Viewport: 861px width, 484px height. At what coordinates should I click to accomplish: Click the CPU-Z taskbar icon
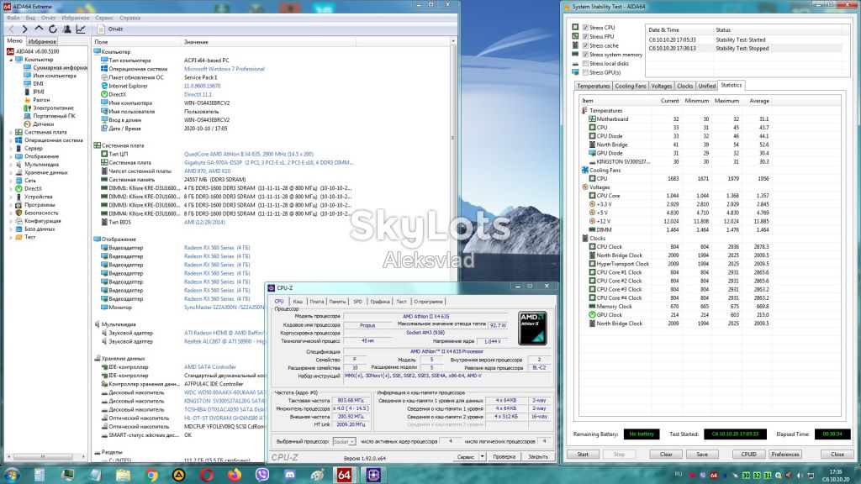(373, 475)
